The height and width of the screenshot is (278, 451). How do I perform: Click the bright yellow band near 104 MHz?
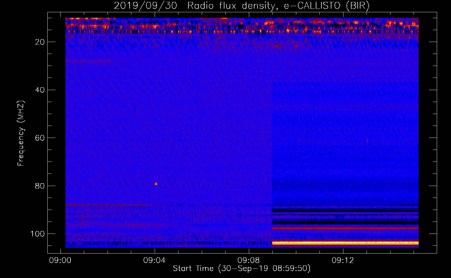pos(345,243)
